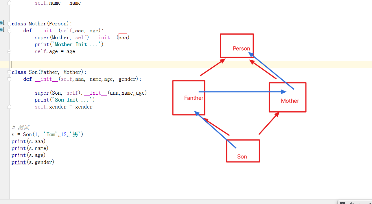Click the print(s.gender) statement
Screen dimensions: 372x204
coord(33,162)
